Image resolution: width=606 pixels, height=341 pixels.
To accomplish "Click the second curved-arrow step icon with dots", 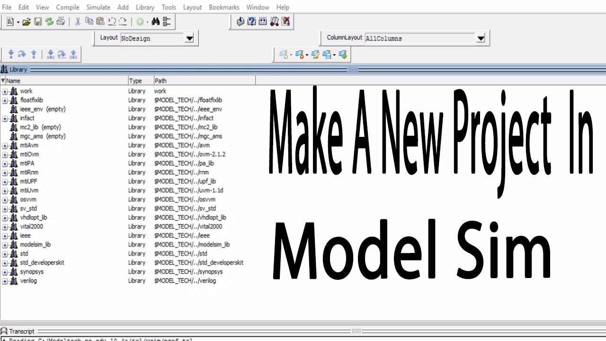I will point(62,54).
